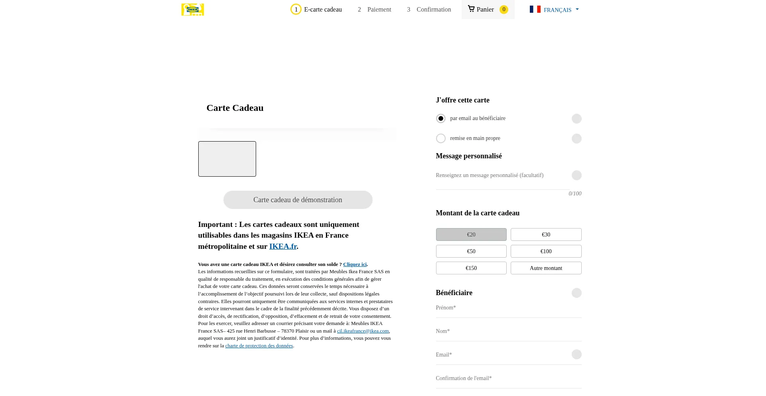The height and width of the screenshot is (396, 766).
Task: Go to step 1 E-carte cadeau
Action: coord(316,9)
